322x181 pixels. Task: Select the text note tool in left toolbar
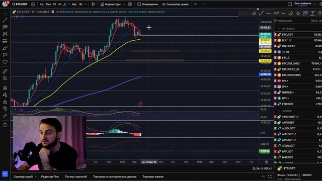click(5, 55)
